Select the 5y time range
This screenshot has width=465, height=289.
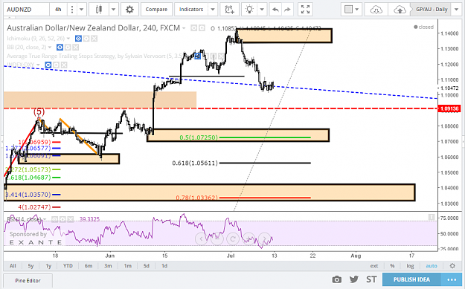[31, 266]
